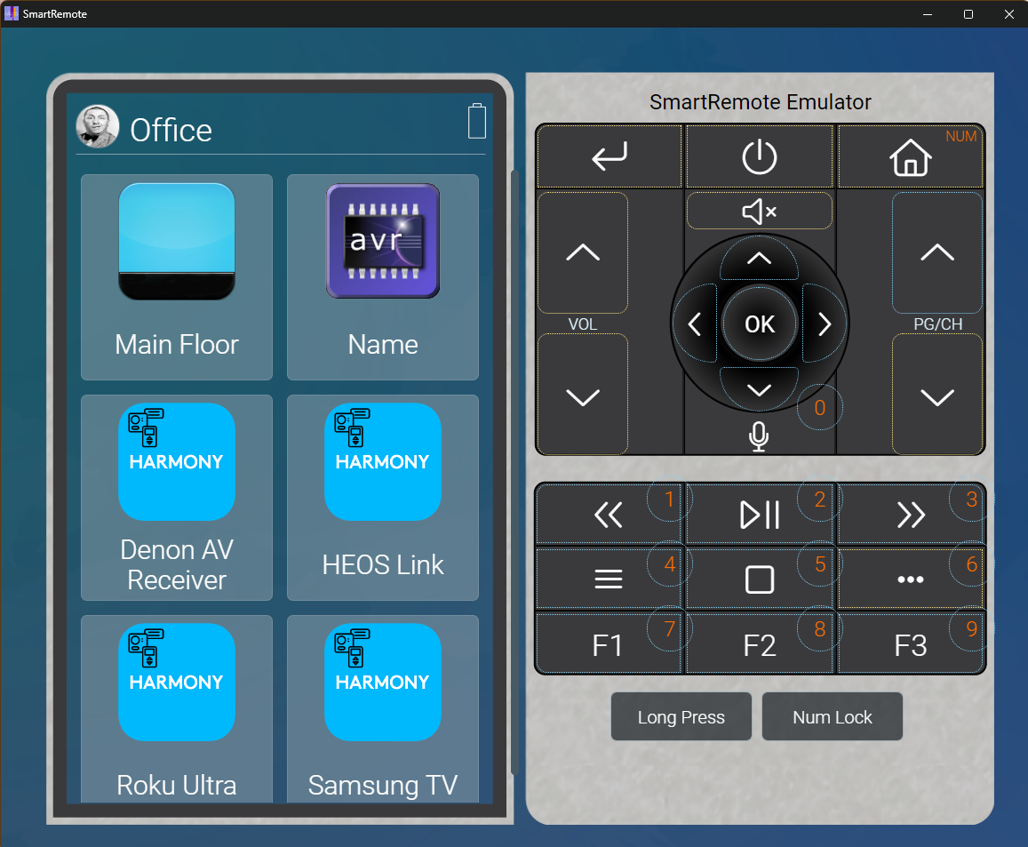Select the Denon AV Receiver device

[x=176, y=497]
